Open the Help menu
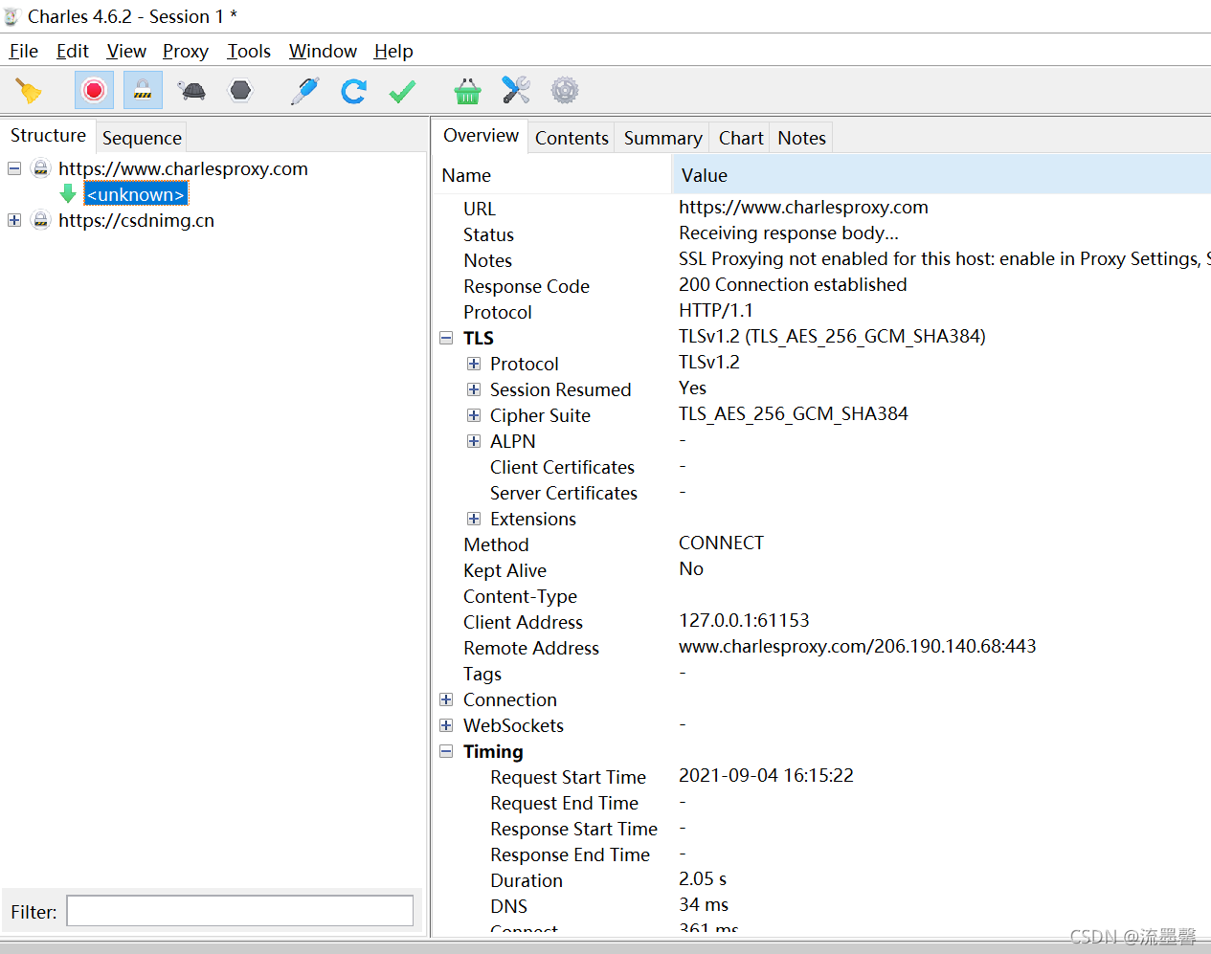The width and height of the screenshot is (1211, 954). (x=393, y=51)
